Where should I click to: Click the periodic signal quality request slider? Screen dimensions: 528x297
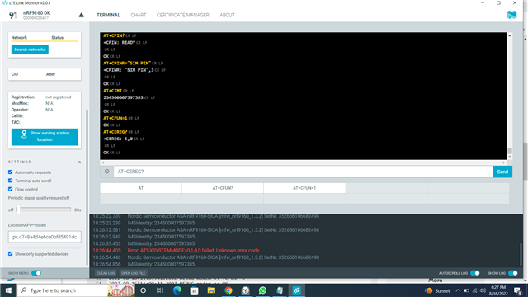click(44, 210)
